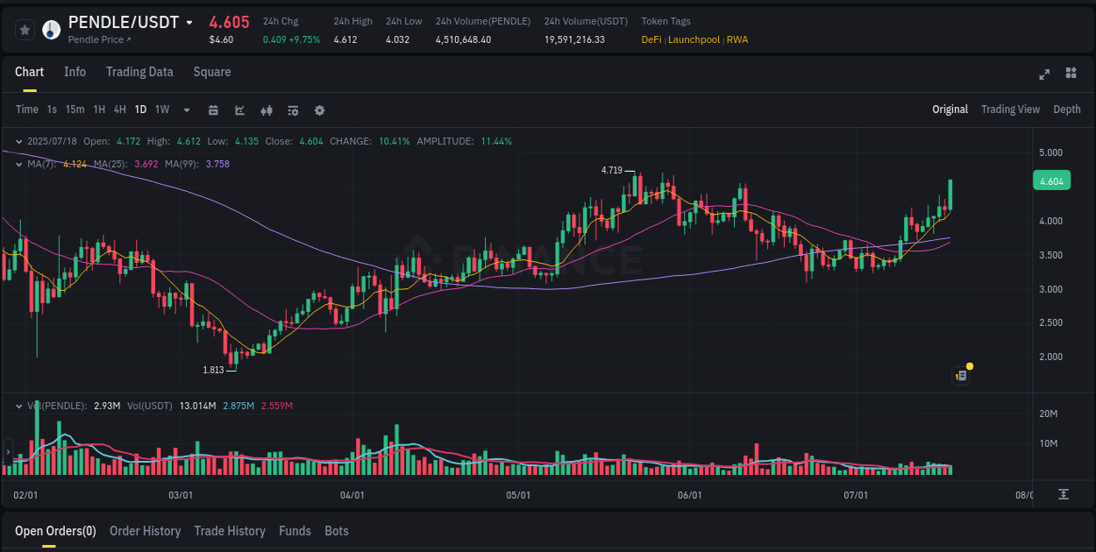Expand the chart to fullscreen

click(x=1043, y=74)
